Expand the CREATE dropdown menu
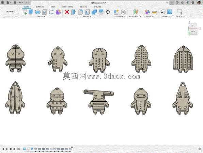203x153 pixels. click(41, 17)
